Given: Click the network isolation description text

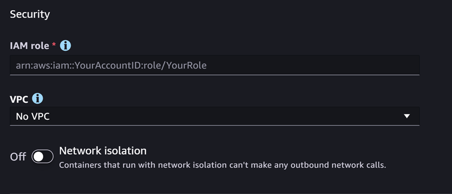Looking at the screenshot, I should tap(222, 165).
